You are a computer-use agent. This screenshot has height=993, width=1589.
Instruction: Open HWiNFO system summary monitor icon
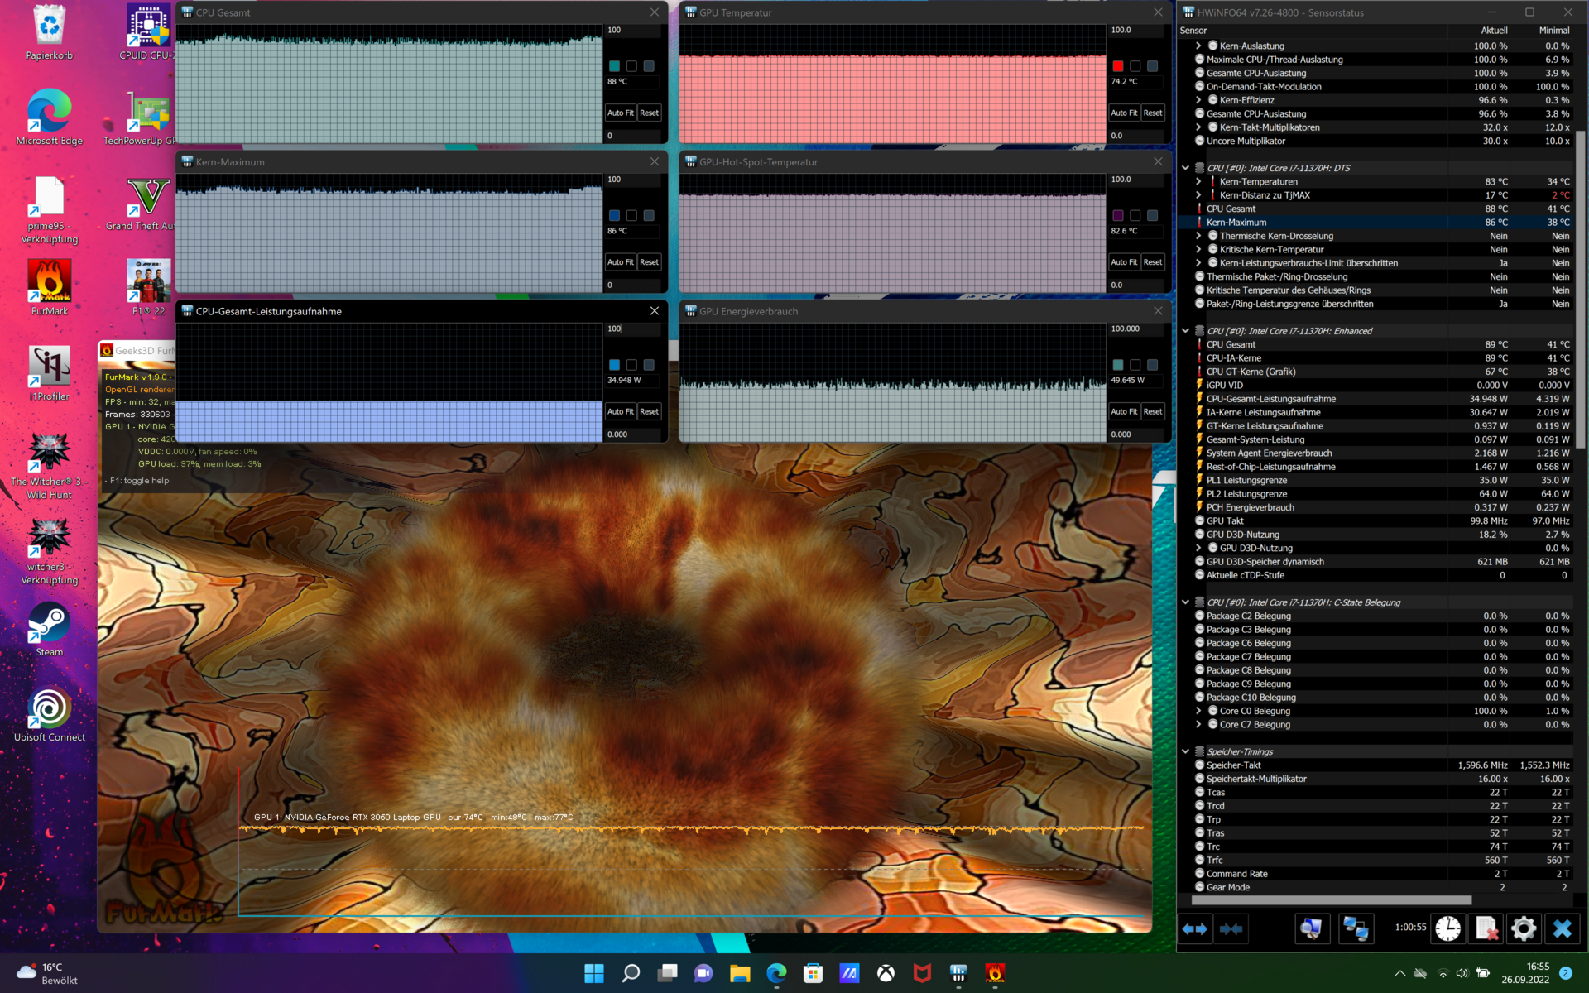click(x=1312, y=928)
